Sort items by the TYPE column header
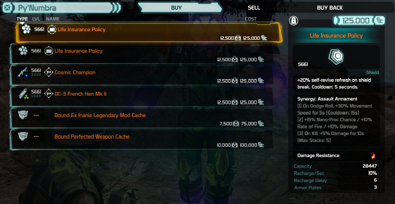The width and height of the screenshot is (395, 204). tap(22, 19)
